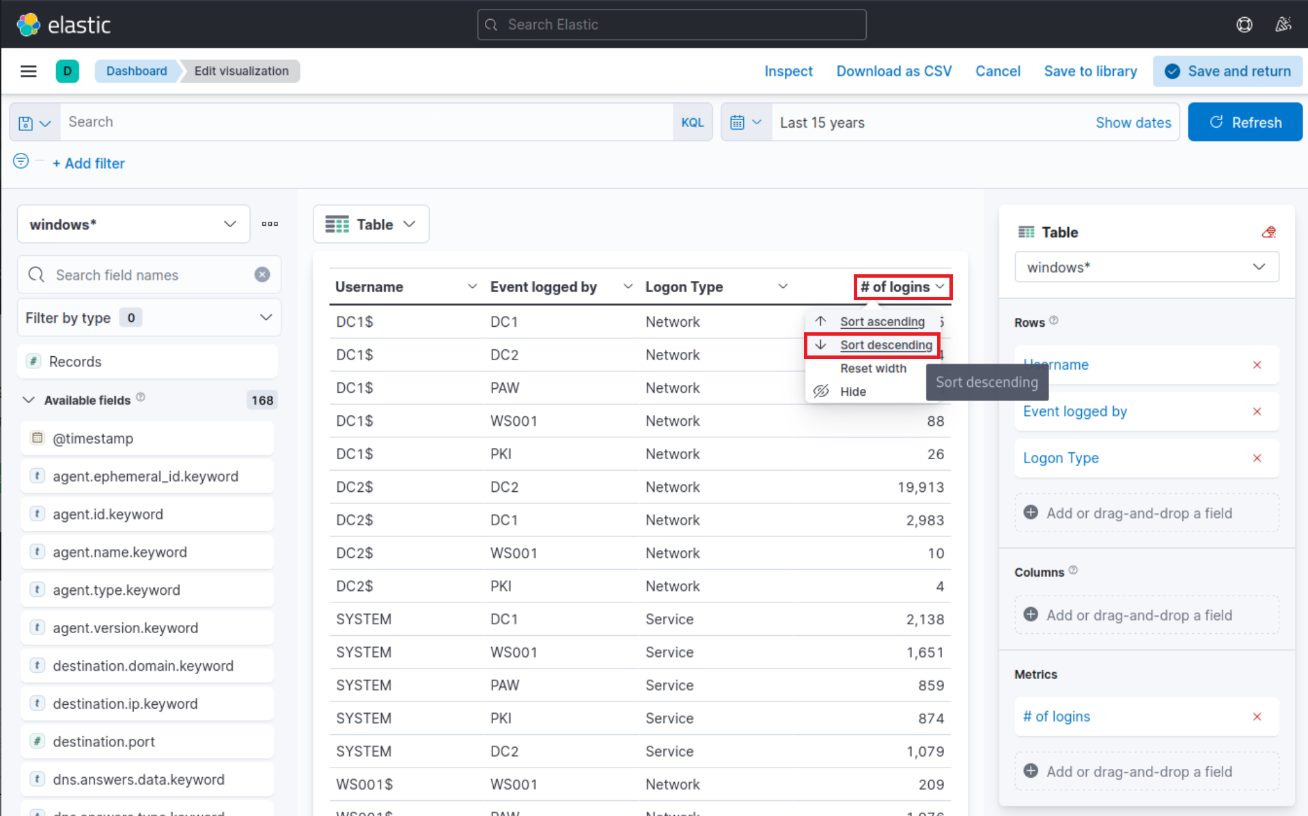Open the help icon in the top bar
This screenshot has width=1308, height=816.
pos(1244,24)
